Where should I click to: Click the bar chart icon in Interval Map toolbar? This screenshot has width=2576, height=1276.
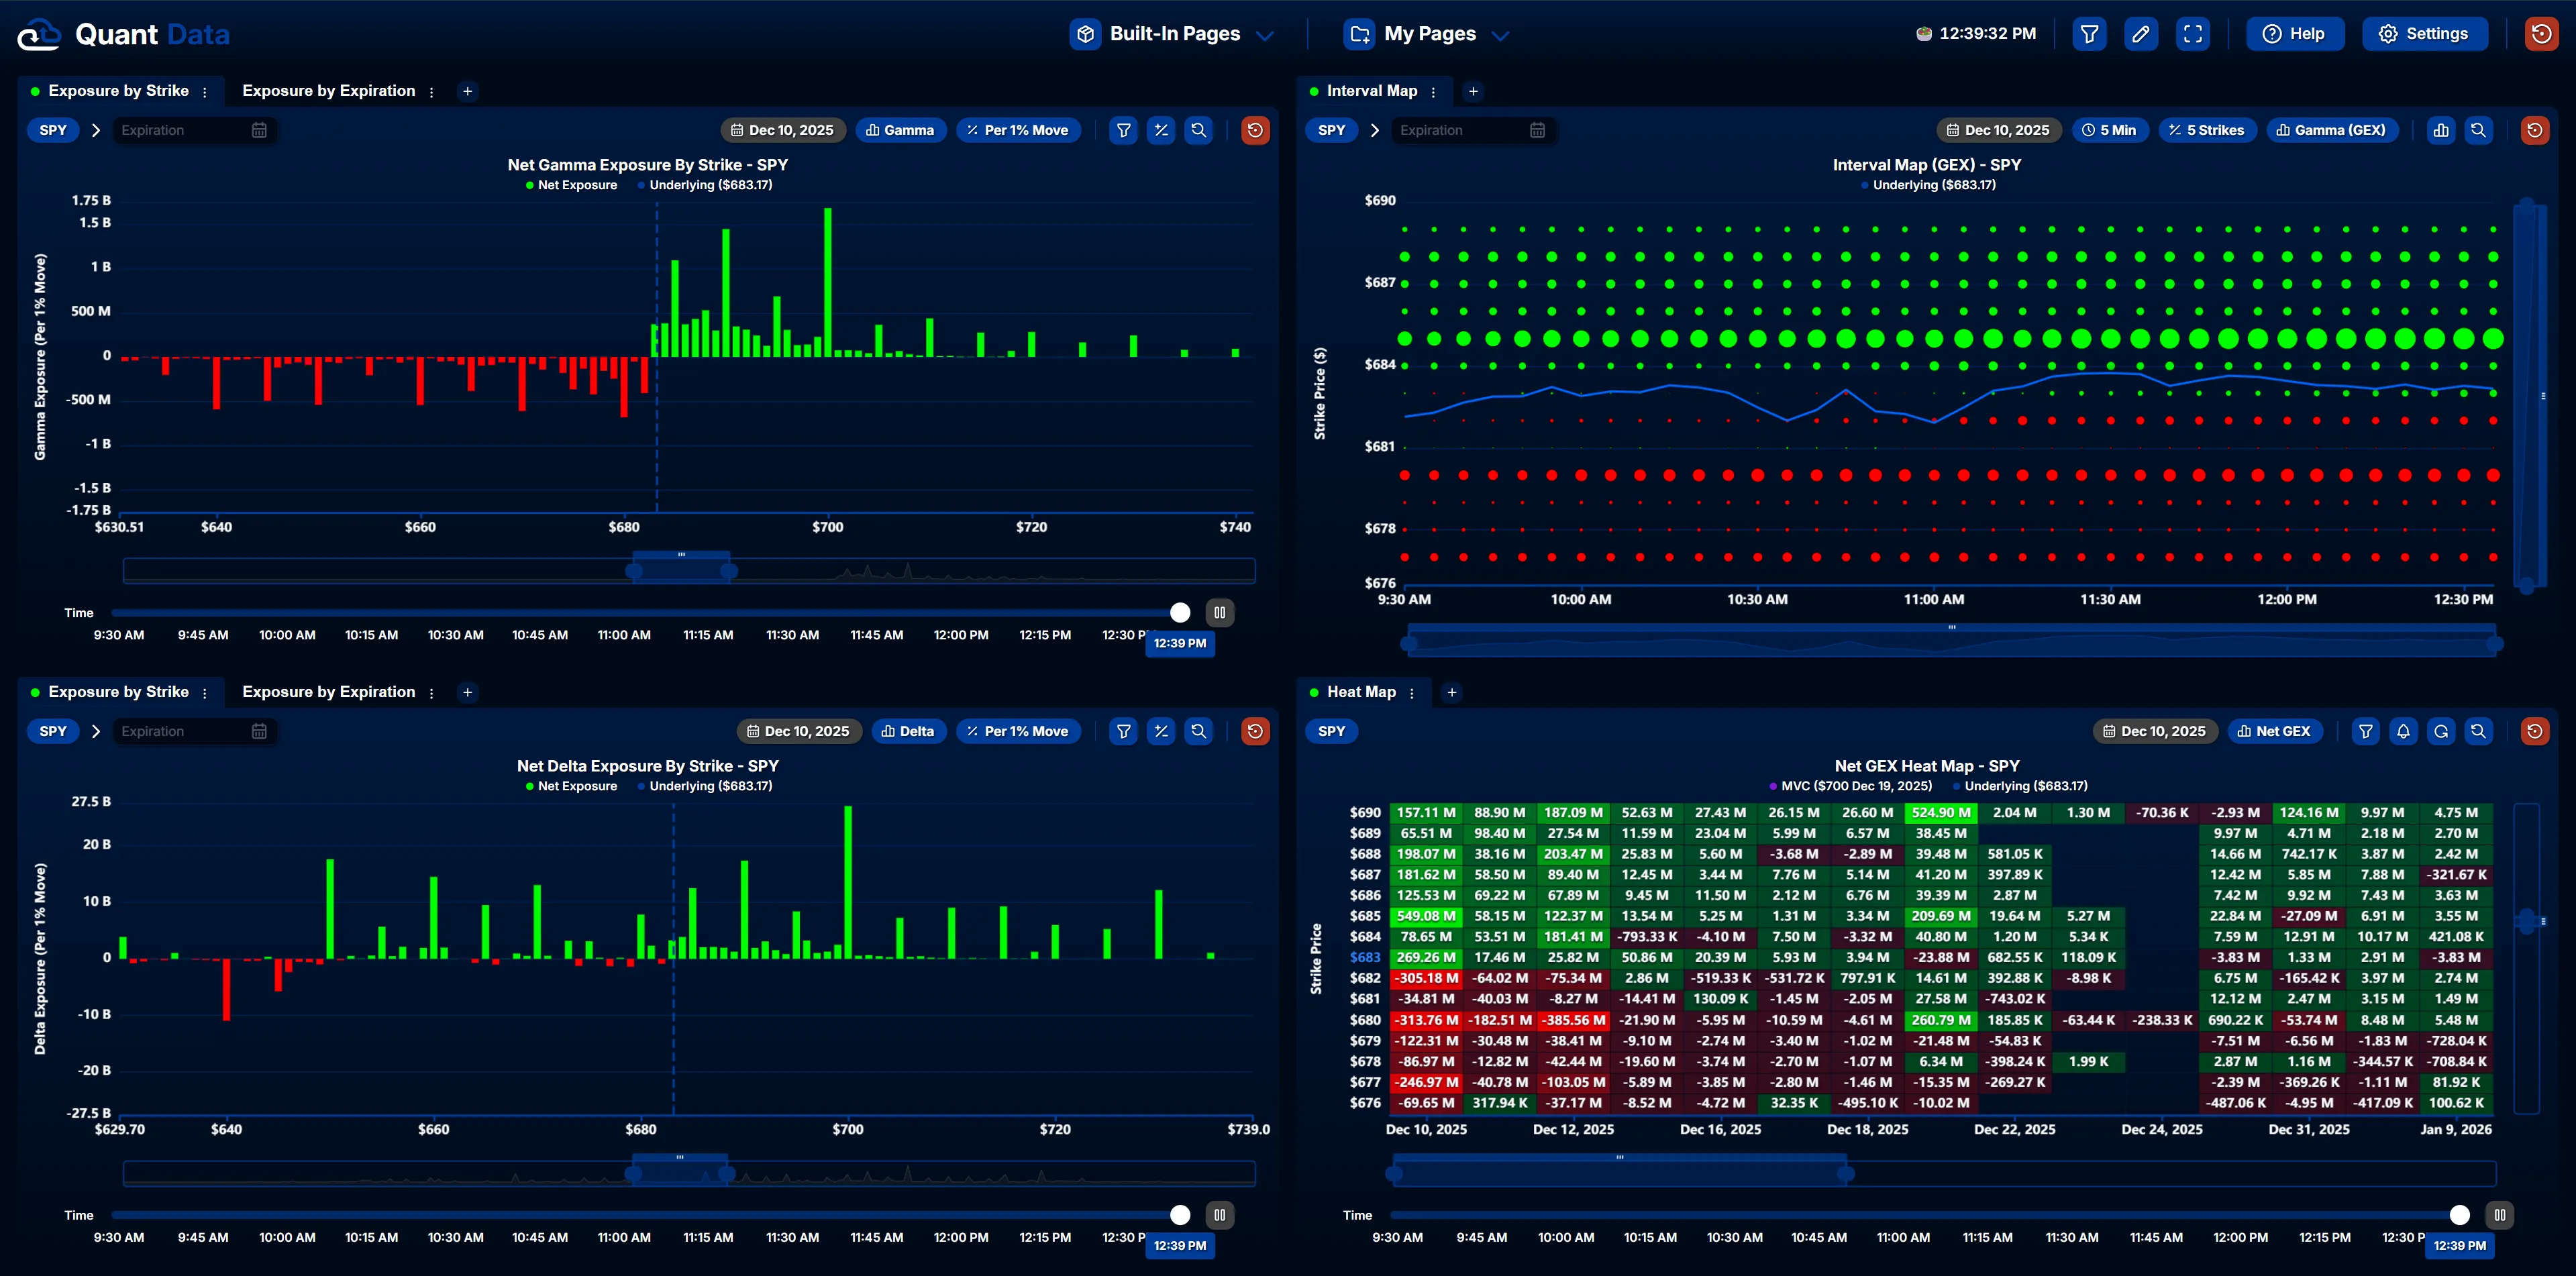(2441, 130)
